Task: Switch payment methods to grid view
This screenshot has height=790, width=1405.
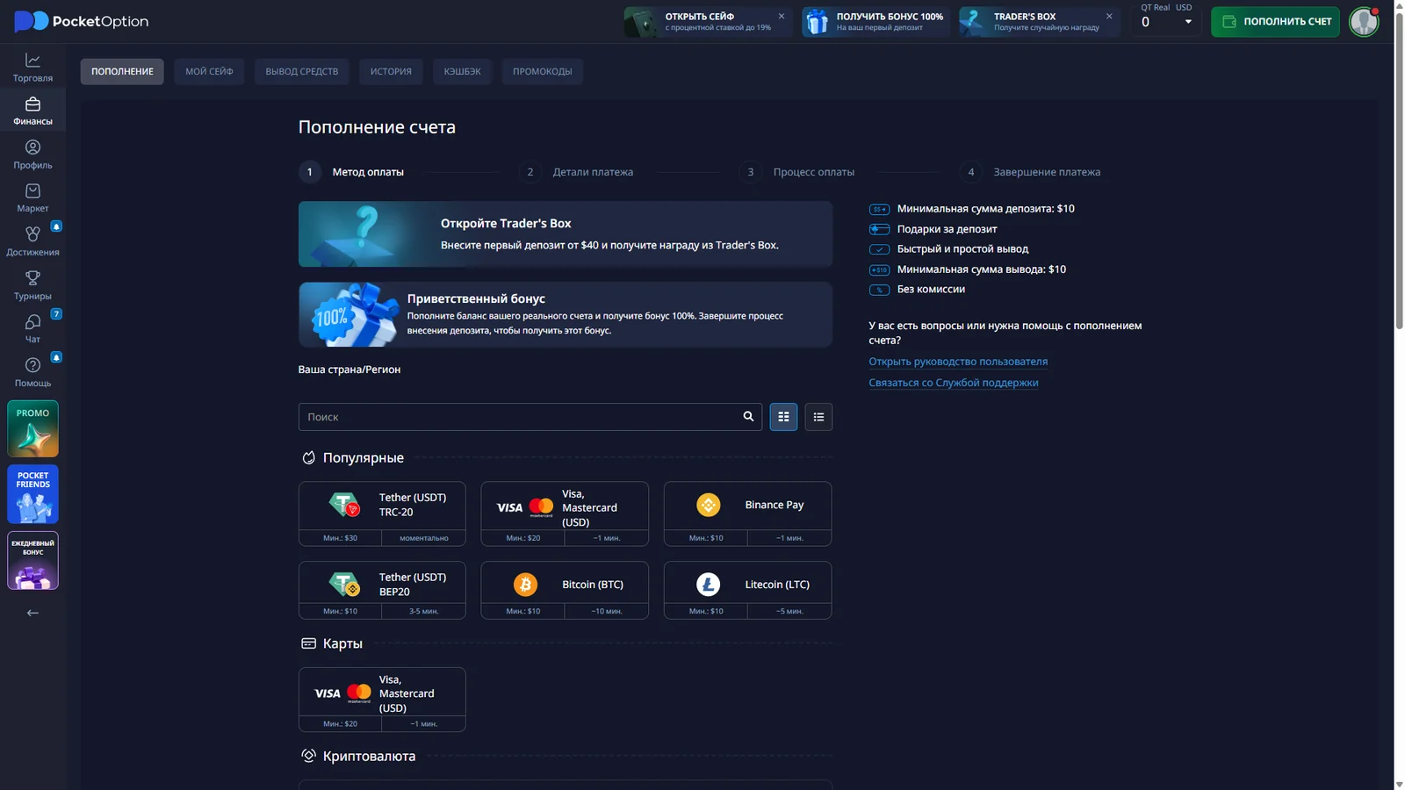Action: [783, 417]
